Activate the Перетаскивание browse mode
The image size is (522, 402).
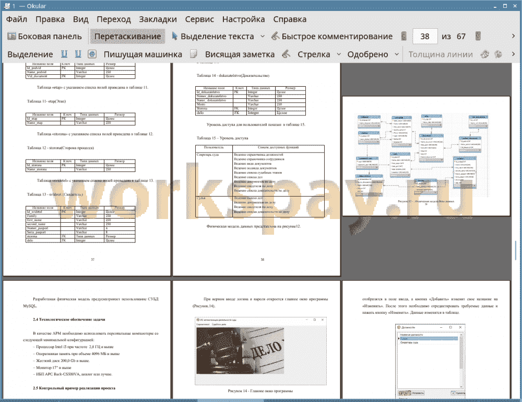(127, 37)
